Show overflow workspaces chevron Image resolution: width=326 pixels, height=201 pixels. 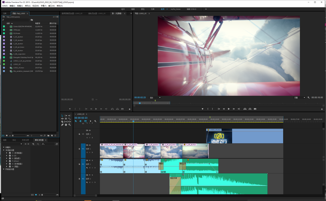pos(206,9)
